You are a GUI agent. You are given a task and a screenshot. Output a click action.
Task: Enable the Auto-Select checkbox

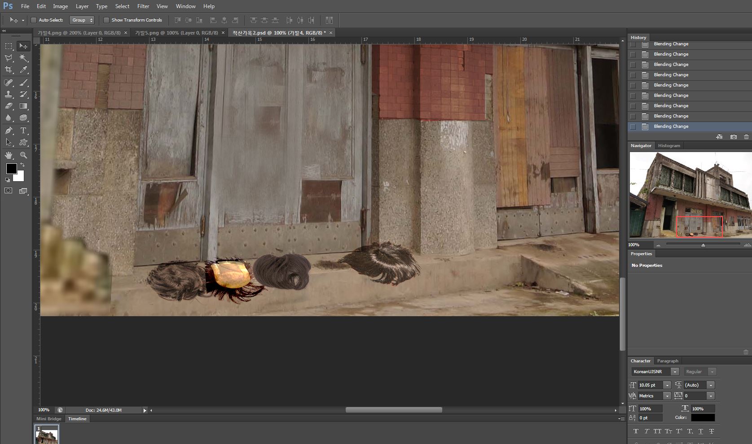point(34,20)
